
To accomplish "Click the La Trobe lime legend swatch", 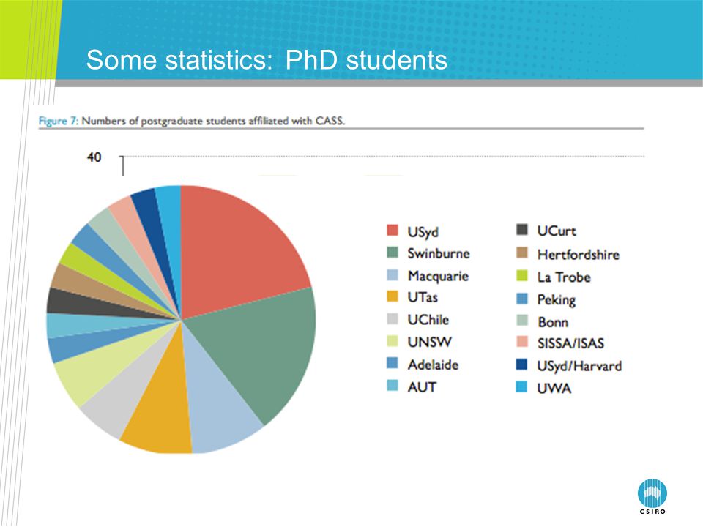I will tap(522, 276).
